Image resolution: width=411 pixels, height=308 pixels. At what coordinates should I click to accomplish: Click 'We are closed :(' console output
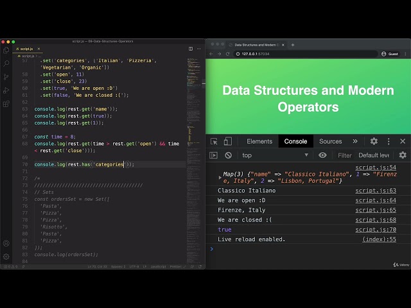[x=245, y=219]
